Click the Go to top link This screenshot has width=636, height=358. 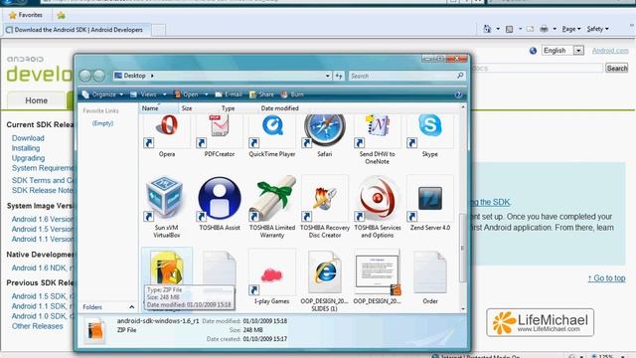[606, 278]
